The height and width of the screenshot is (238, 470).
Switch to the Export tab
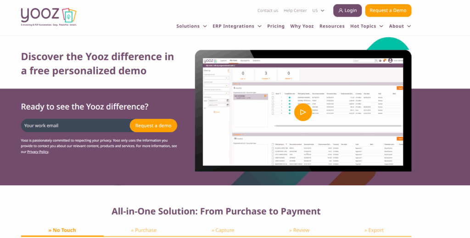click(x=374, y=230)
